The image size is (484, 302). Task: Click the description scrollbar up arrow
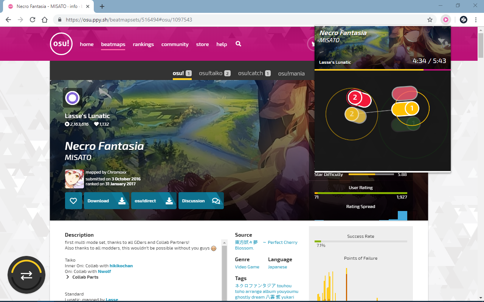tap(224, 243)
